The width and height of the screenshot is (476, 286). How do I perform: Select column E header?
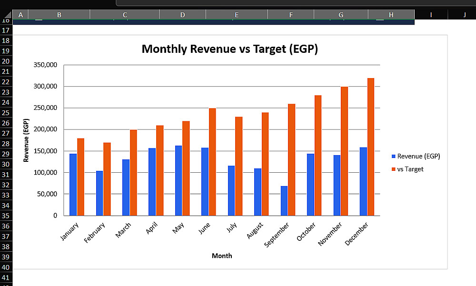[x=237, y=15]
